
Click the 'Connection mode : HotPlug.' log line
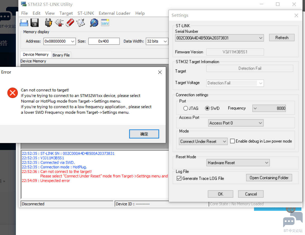click(x=54, y=167)
